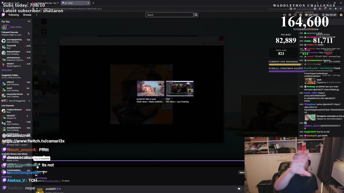Open the Browse page
This screenshot has width=344, height=193.
coord(27,15)
